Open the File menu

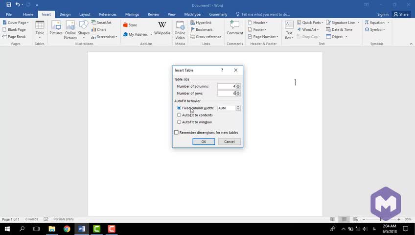(9, 14)
